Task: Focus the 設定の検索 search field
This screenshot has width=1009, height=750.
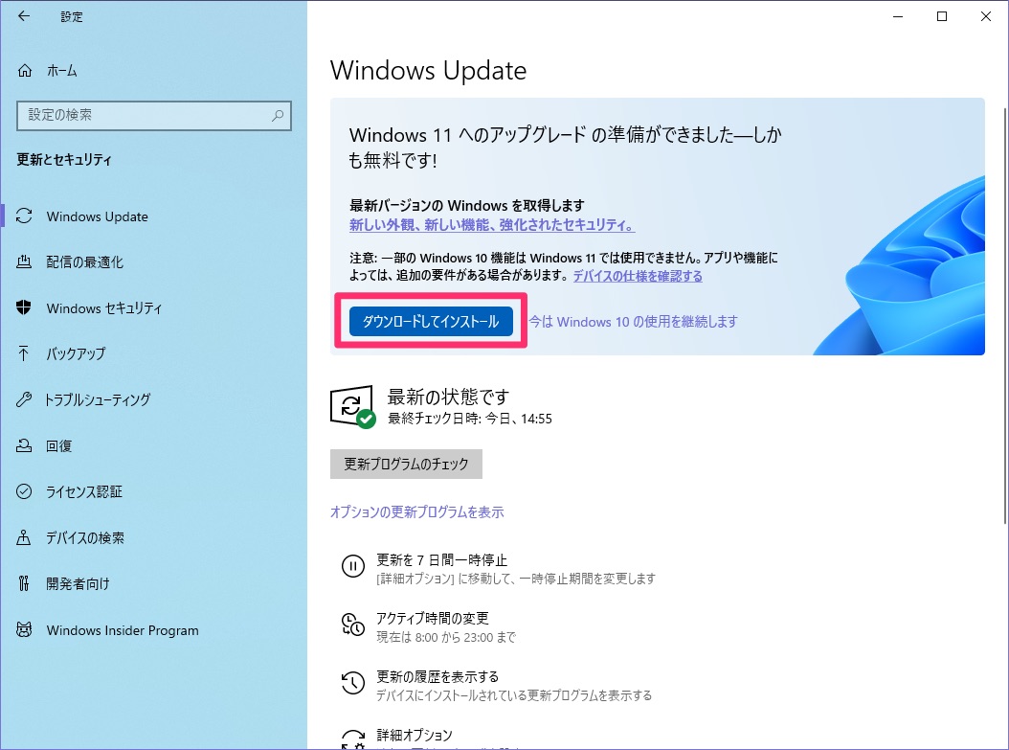Action: point(154,115)
